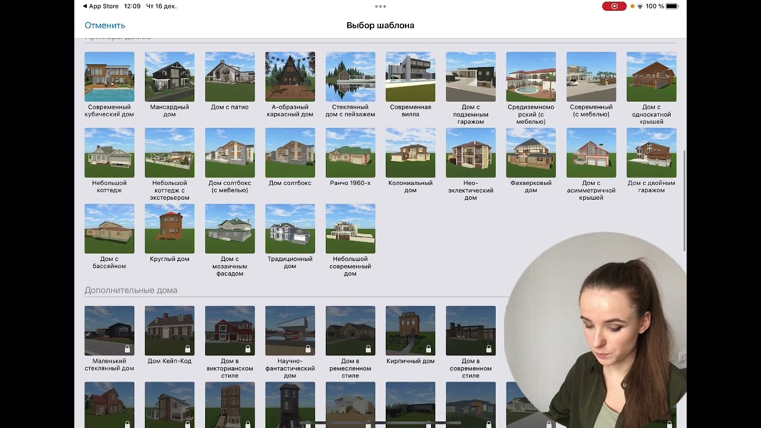761x428 pixels.
Task: Click the Выбор шаблона title
Action: pos(380,26)
